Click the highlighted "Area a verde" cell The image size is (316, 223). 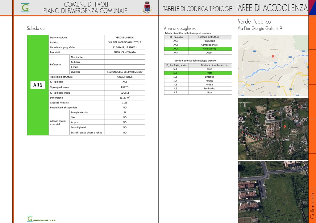tap(210, 49)
